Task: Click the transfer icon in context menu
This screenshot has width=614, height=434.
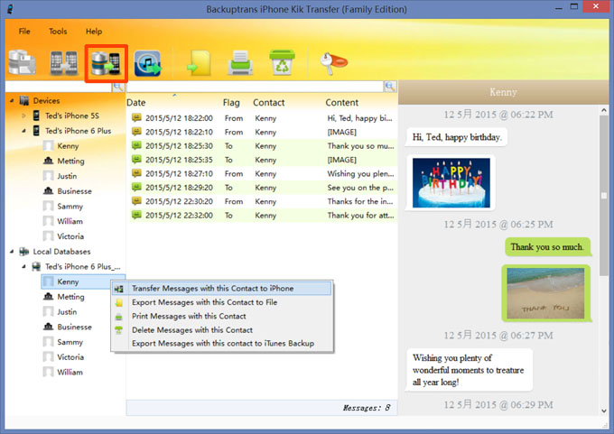Action: point(118,289)
